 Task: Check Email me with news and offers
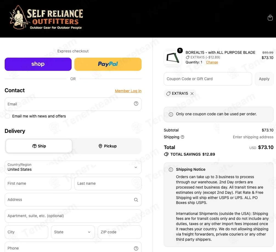tap(7, 116)
